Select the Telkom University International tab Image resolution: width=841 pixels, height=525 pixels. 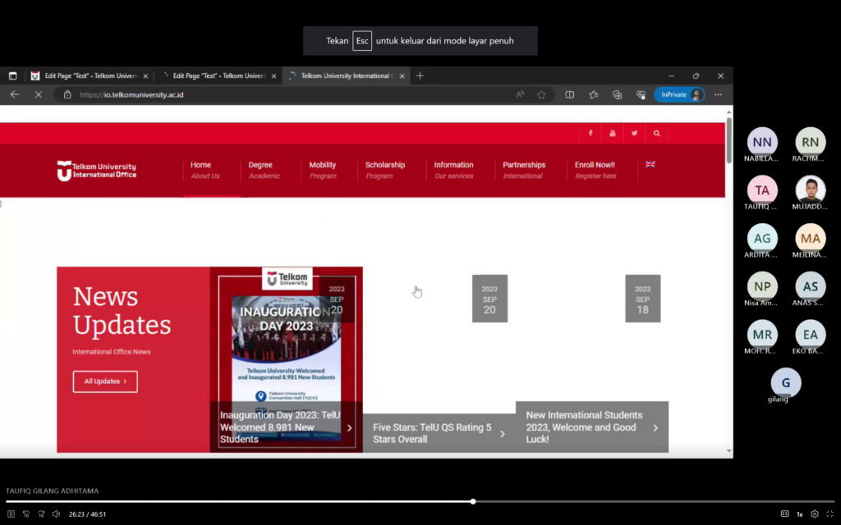347,76
